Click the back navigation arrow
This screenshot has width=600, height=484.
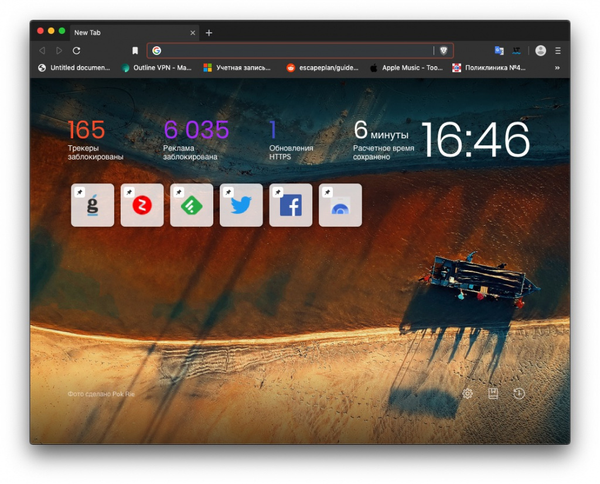point(42,50)
